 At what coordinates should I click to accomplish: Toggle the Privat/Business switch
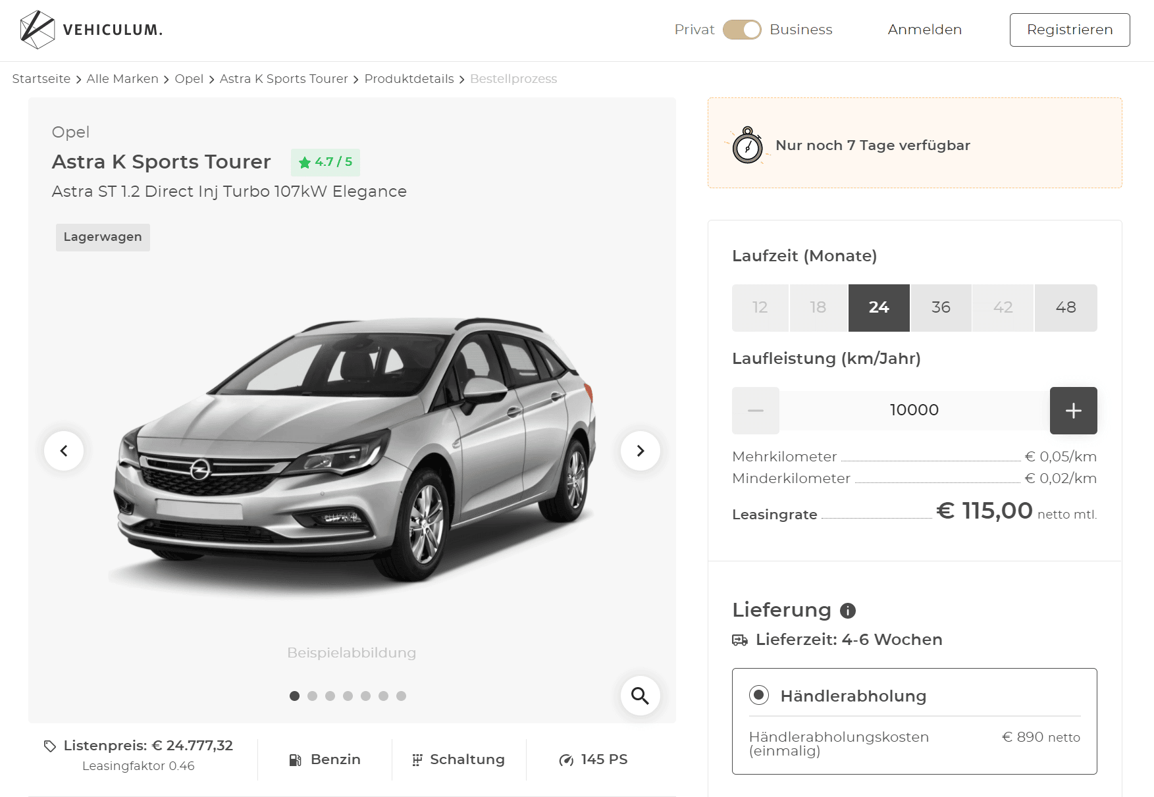click(742, 30)
